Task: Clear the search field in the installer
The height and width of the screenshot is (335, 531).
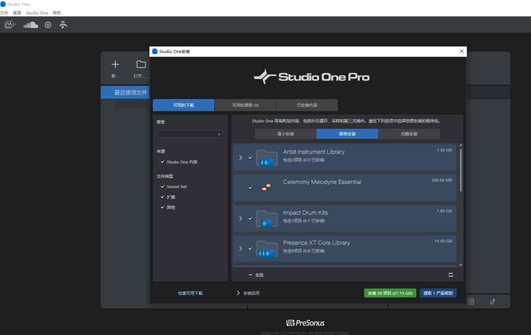Action: click(219, 134)
